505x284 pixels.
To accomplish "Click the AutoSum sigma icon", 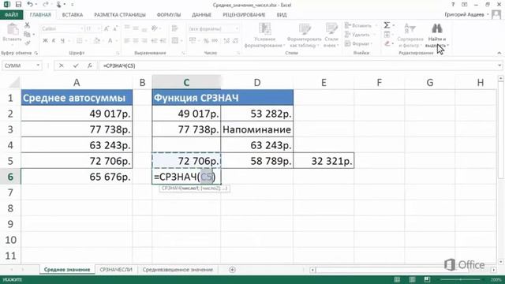I will click(387, 25).
